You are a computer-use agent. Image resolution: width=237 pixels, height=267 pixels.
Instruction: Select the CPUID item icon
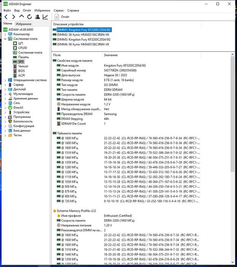click(x=15, y=48)
